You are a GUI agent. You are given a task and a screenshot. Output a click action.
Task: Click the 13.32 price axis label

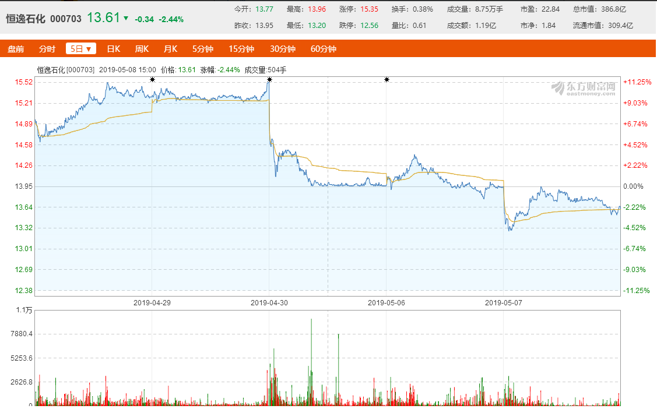point(24,228)
